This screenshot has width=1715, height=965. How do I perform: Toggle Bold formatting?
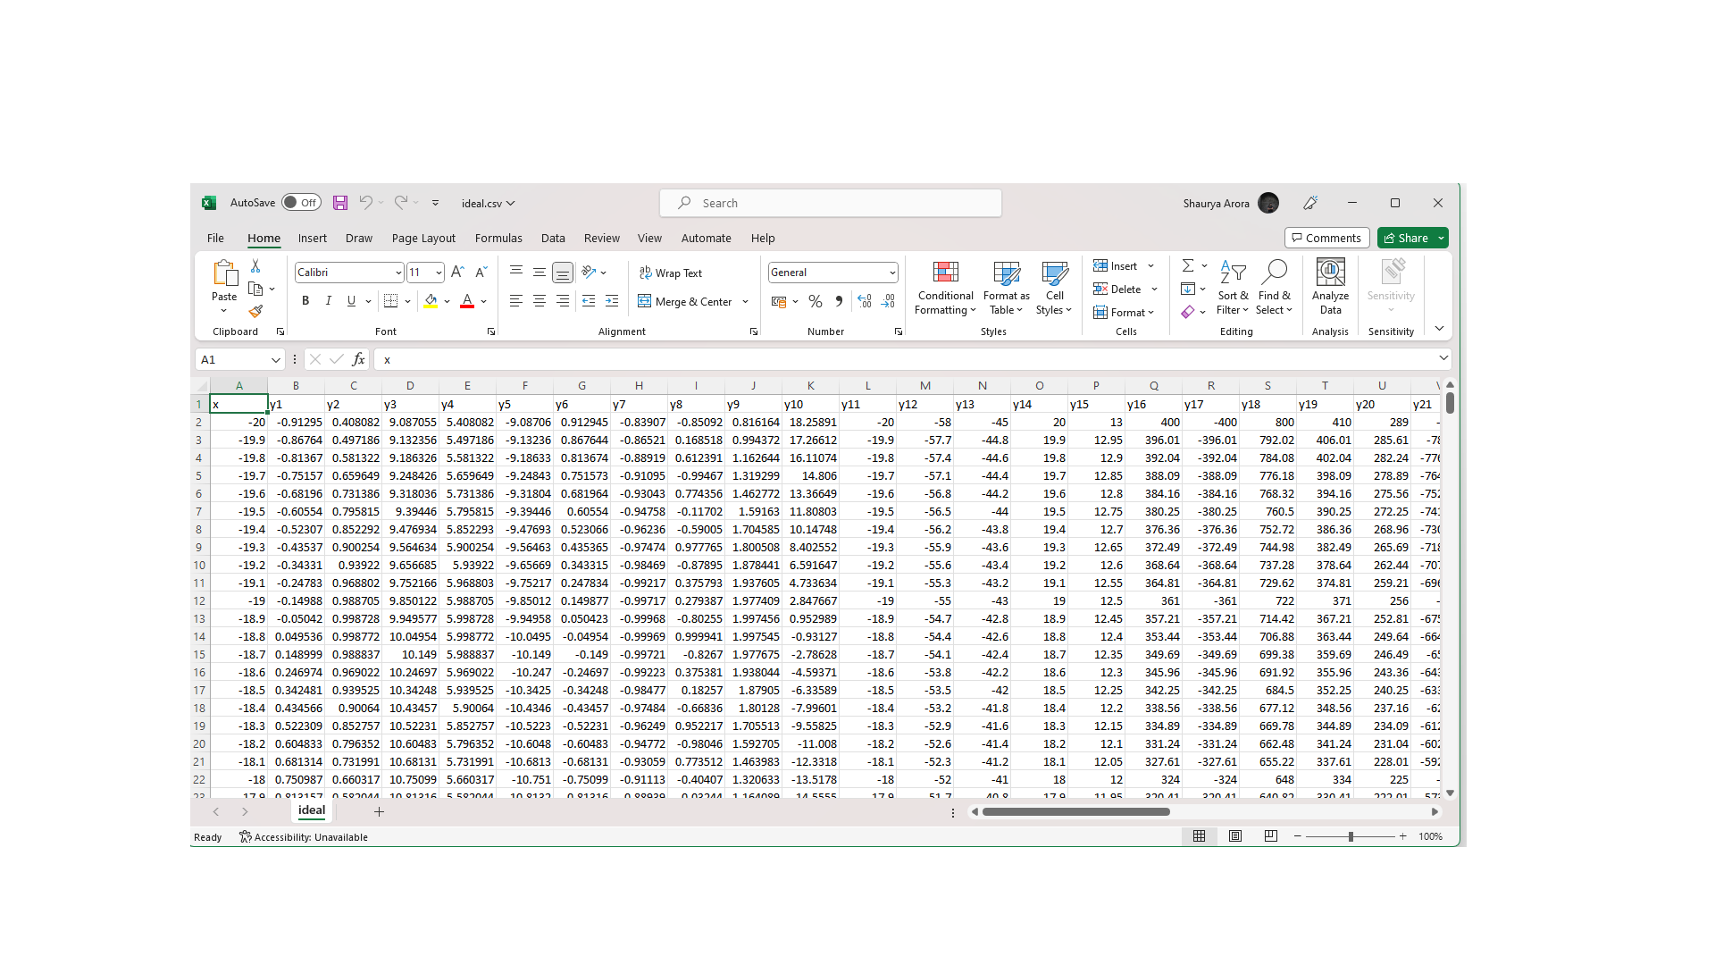point(305,301)
